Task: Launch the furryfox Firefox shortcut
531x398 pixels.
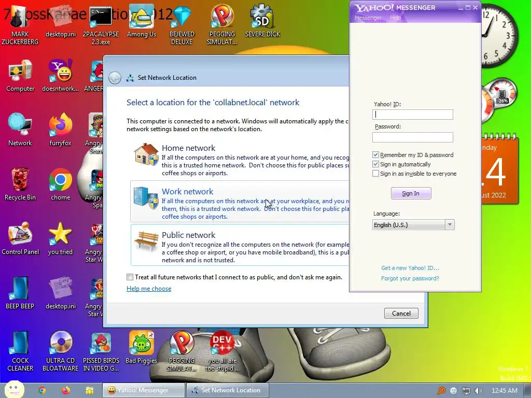Action: (x=60, y=130)
